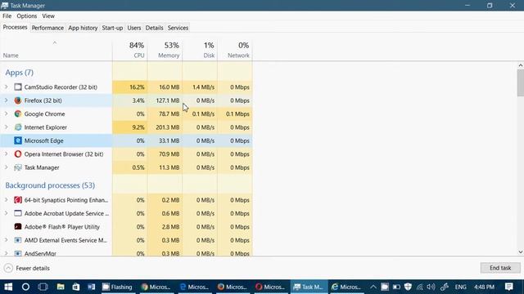Click the CamStudio Recorder app icon

[x=18, y=87]
